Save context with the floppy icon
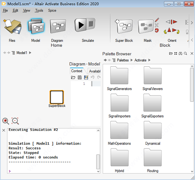Image resolution: width=195 pixels, height=180 pixels. [x=80, y=77]
